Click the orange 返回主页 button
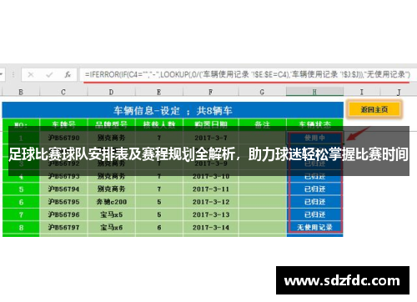 (374, 109)
